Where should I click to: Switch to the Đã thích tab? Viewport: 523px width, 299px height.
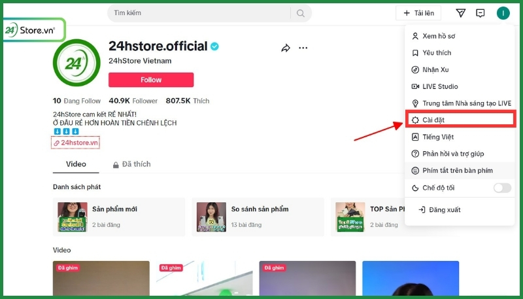(132, 164)
